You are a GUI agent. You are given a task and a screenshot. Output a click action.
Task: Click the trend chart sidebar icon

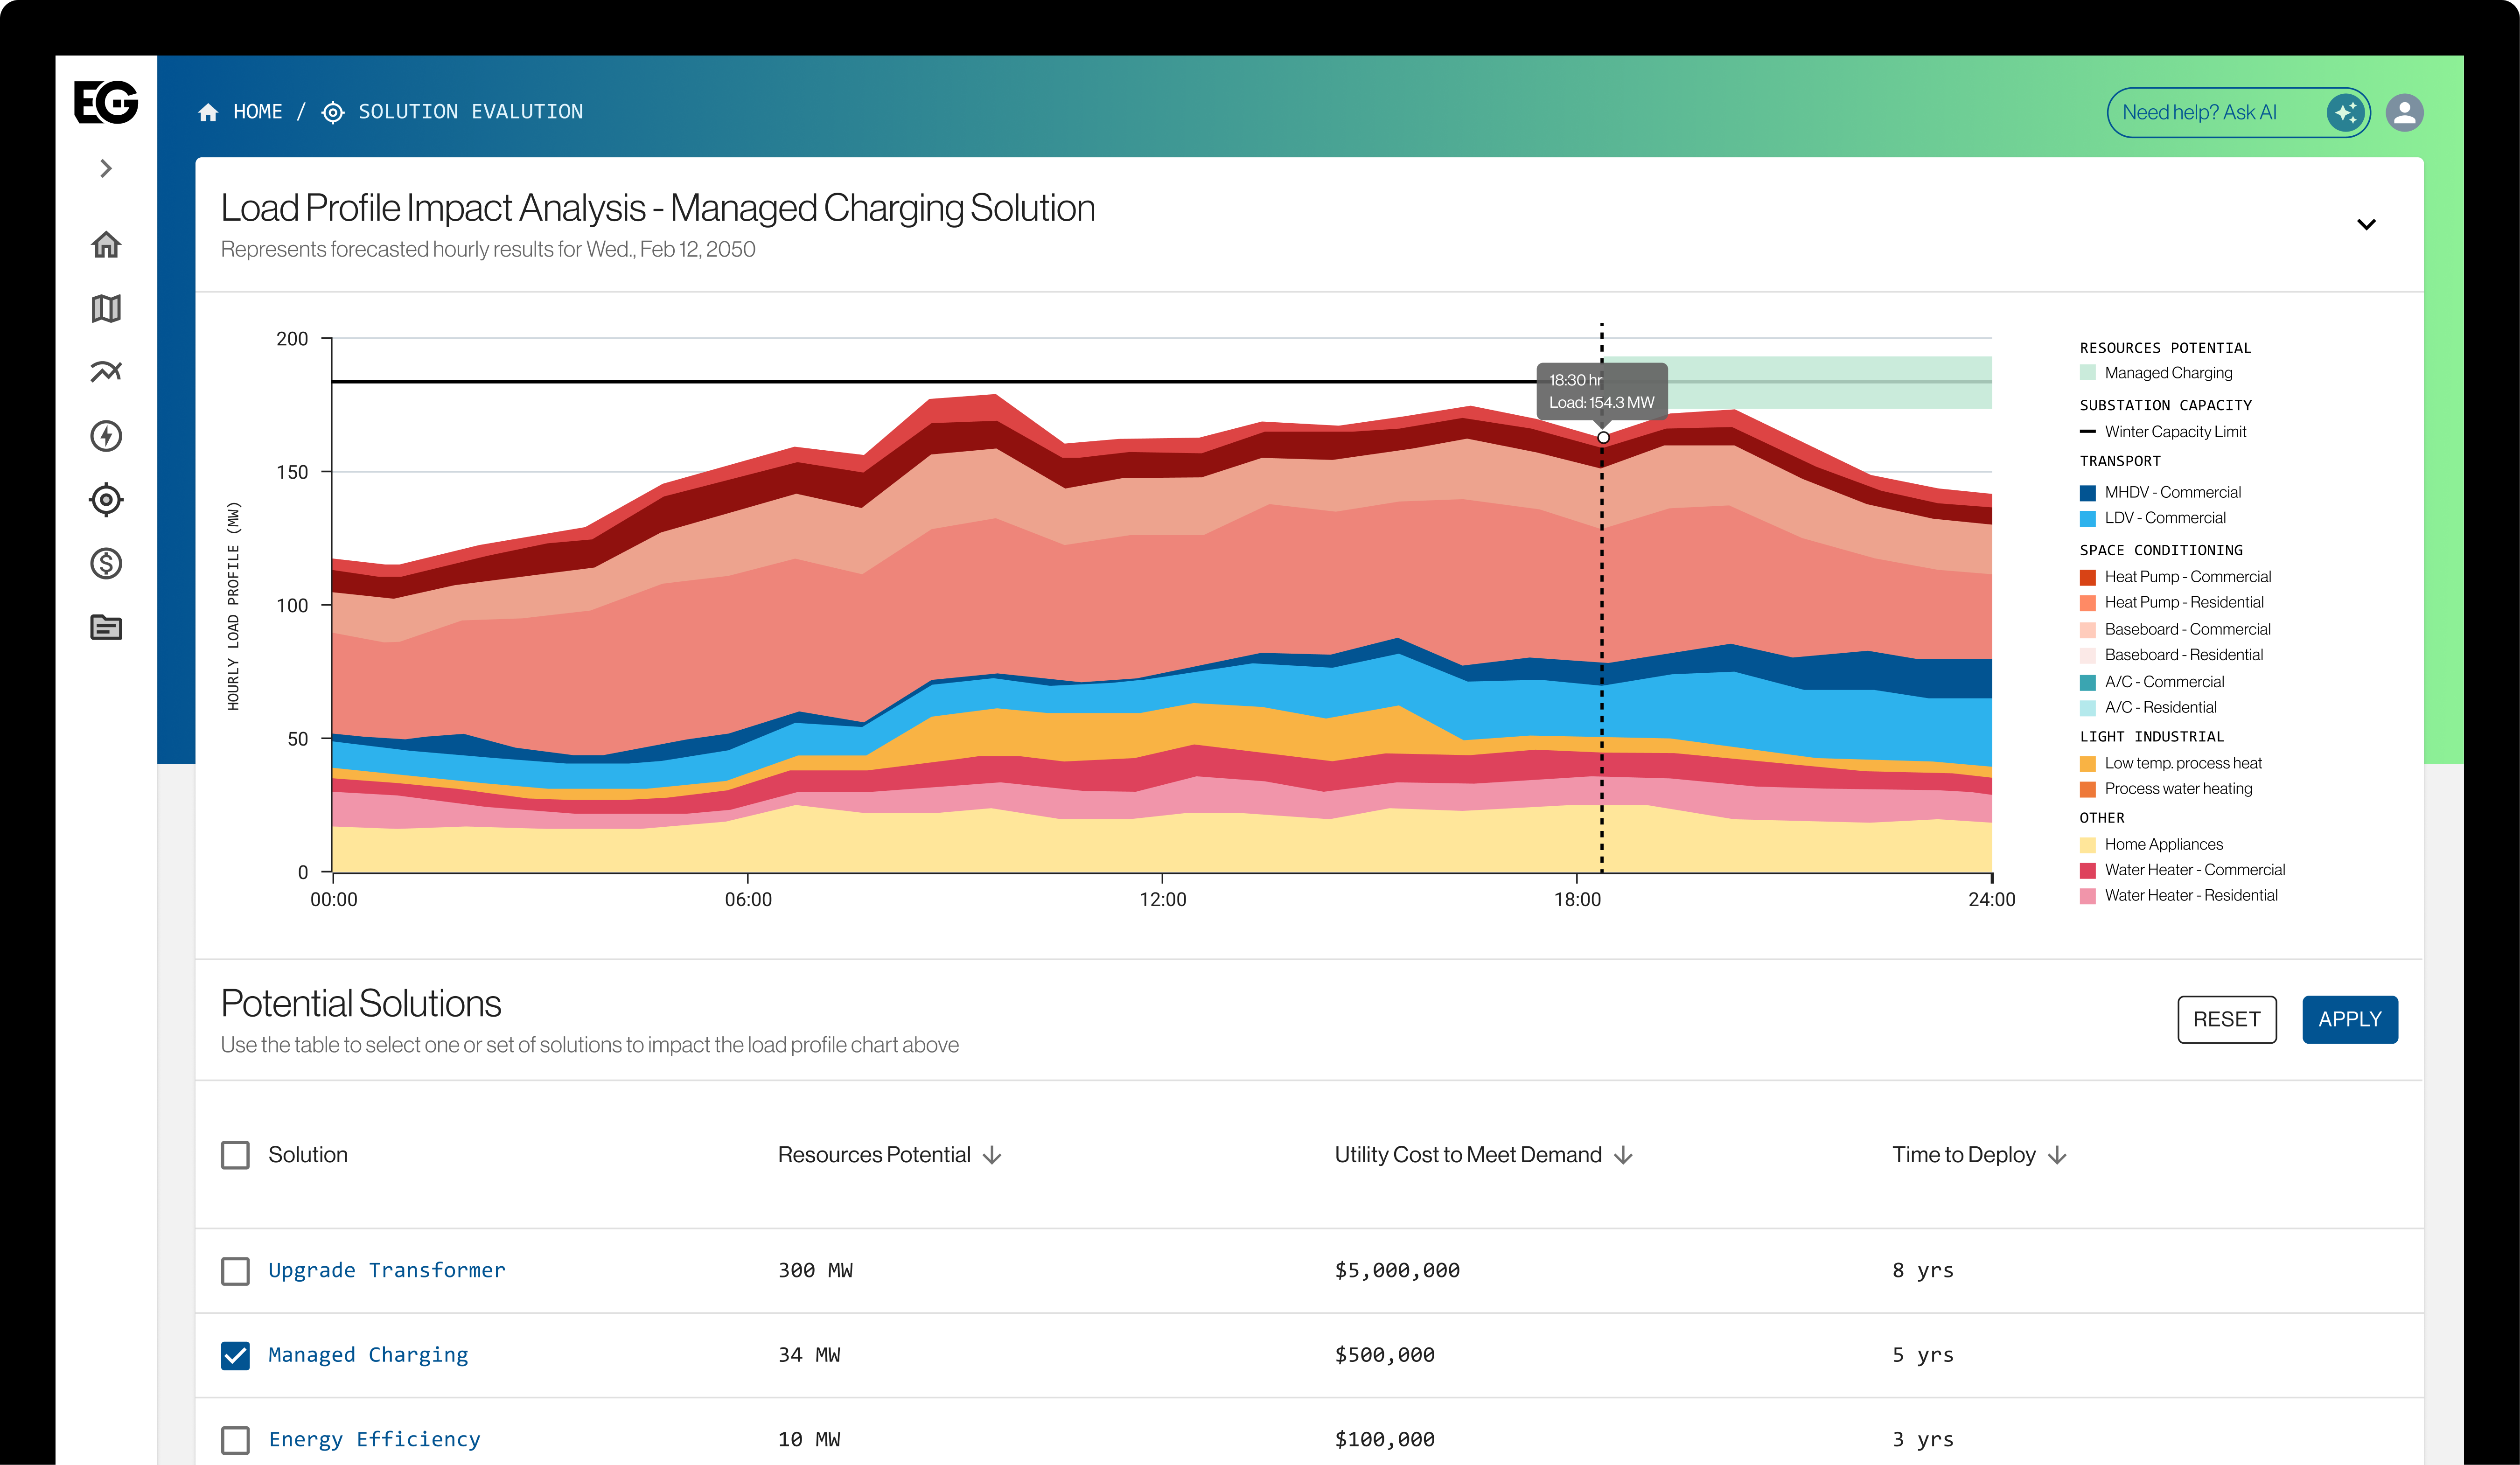(x=106, y=372)
